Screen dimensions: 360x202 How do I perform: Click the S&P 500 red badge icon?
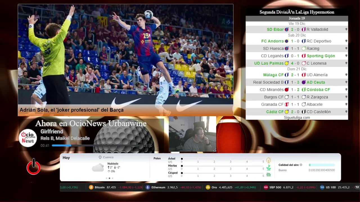click(266, 187)
